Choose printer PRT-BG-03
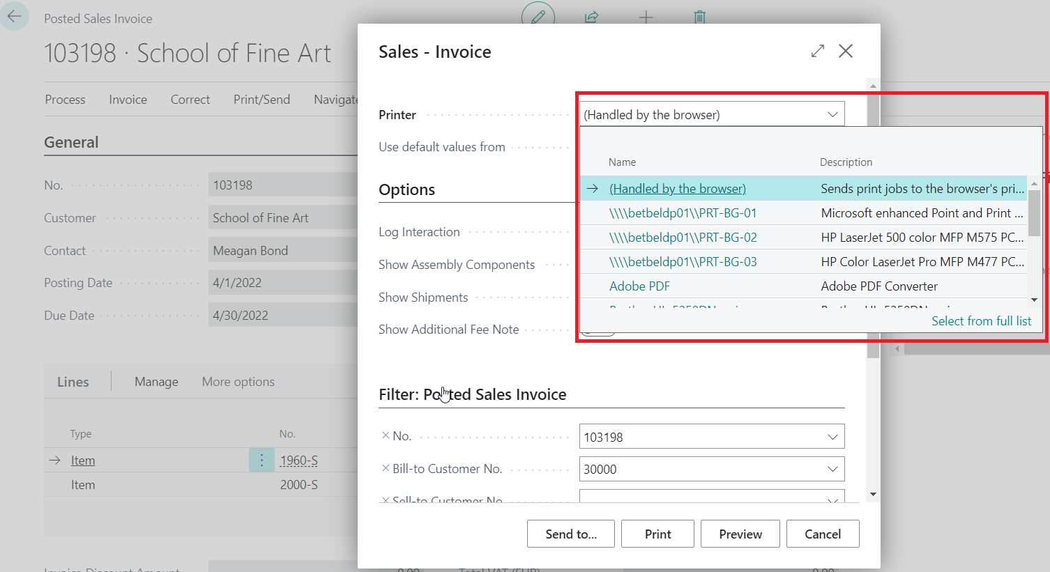Screen dimensions: 1050x572 coord(683,262)
